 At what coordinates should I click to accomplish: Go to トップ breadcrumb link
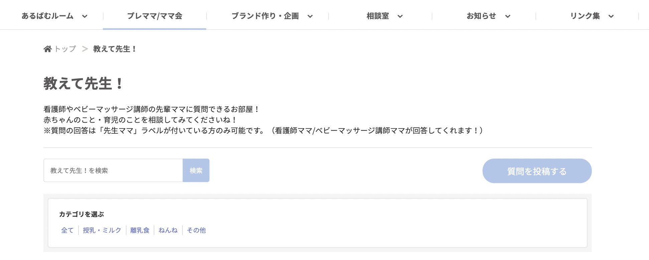[65, 49]
